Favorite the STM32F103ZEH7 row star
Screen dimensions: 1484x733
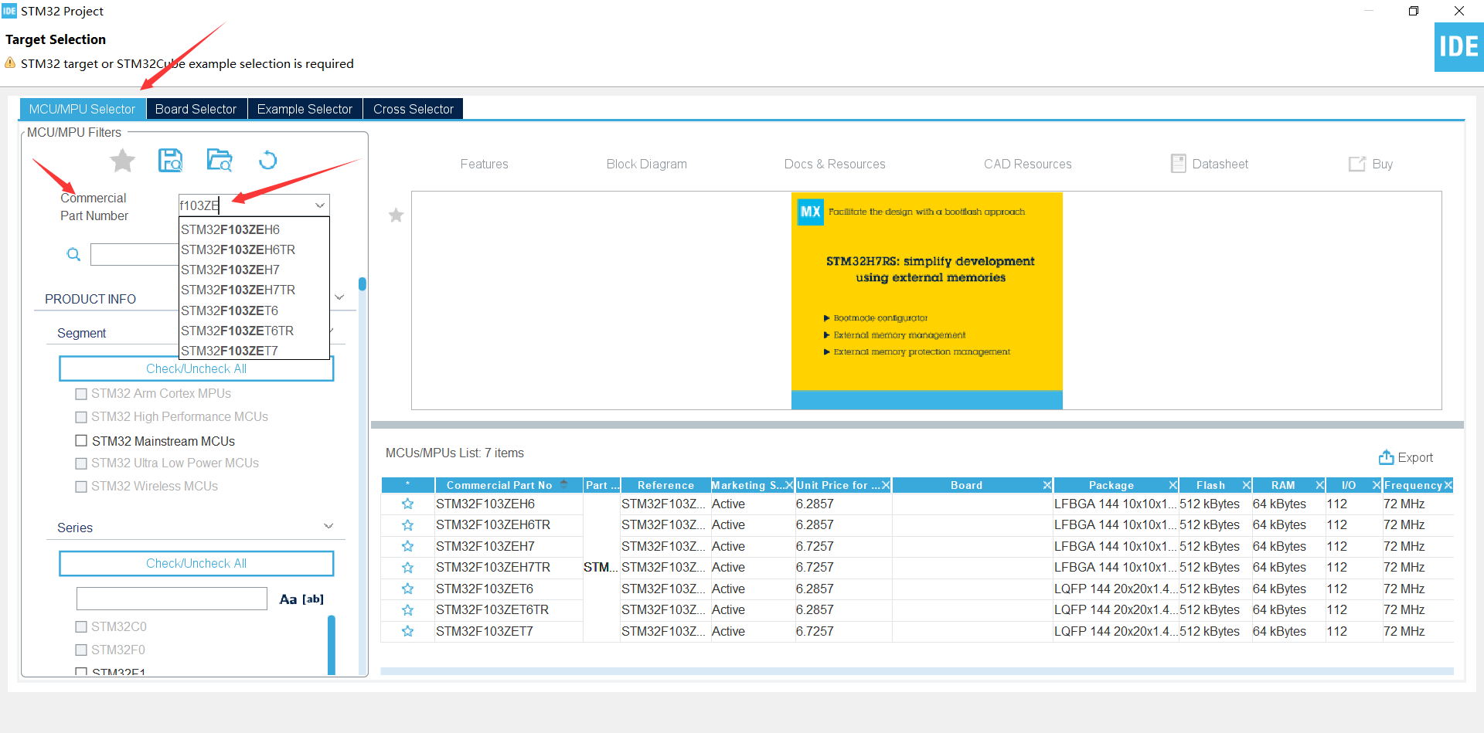[407, 547]
